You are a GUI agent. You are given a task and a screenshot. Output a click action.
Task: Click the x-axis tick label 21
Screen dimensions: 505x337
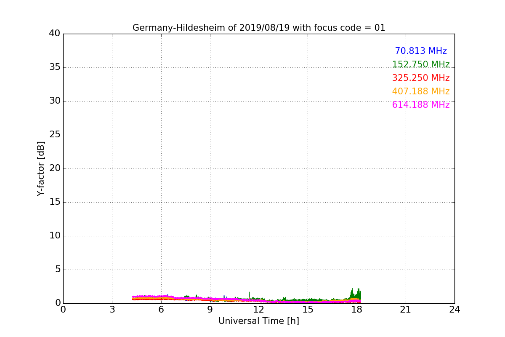[x=406, y=310]
